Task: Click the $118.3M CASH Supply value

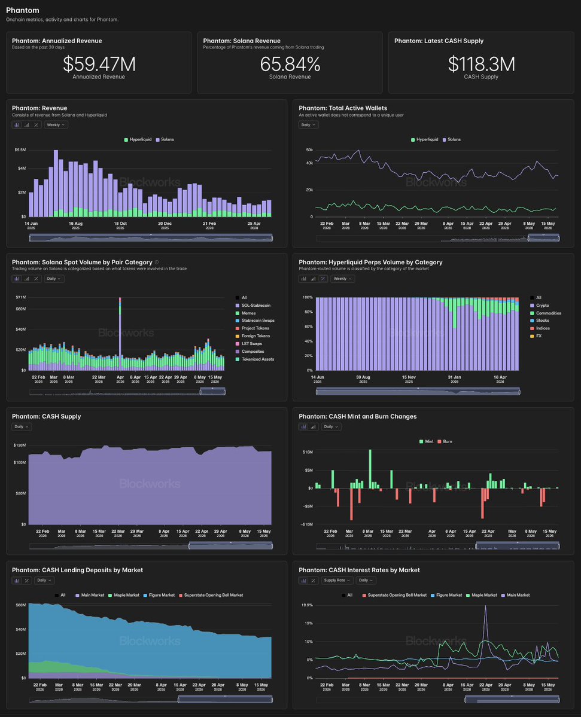Action: (x=481, y=64)
